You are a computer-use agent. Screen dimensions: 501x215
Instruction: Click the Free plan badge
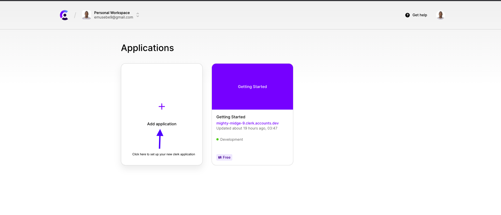click(224, 157)
